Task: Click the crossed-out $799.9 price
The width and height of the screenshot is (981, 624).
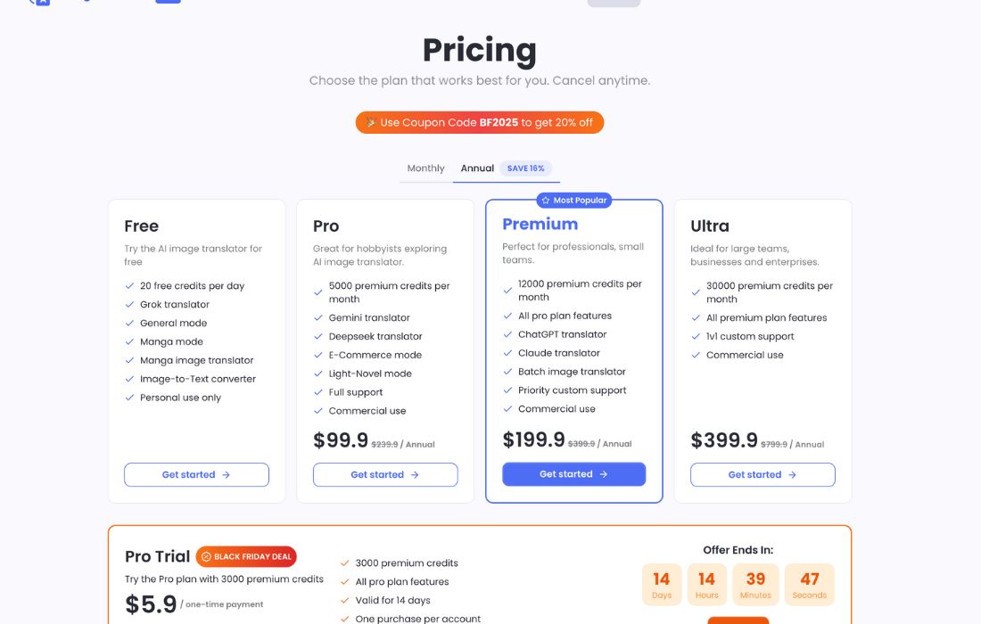Action: (773, 444)
